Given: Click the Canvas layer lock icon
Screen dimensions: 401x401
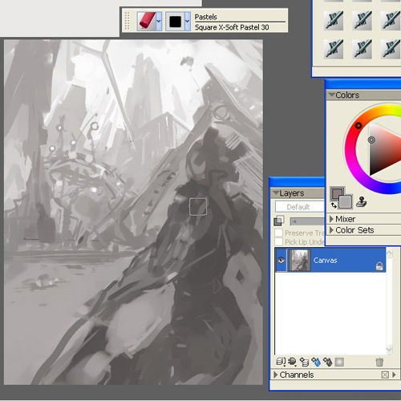Looking at the screenshot, I should [379, 266].
